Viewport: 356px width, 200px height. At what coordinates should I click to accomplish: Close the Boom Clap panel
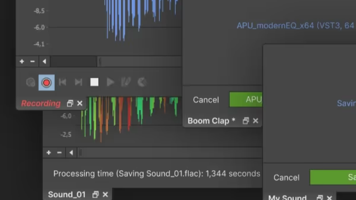[255, 121]
